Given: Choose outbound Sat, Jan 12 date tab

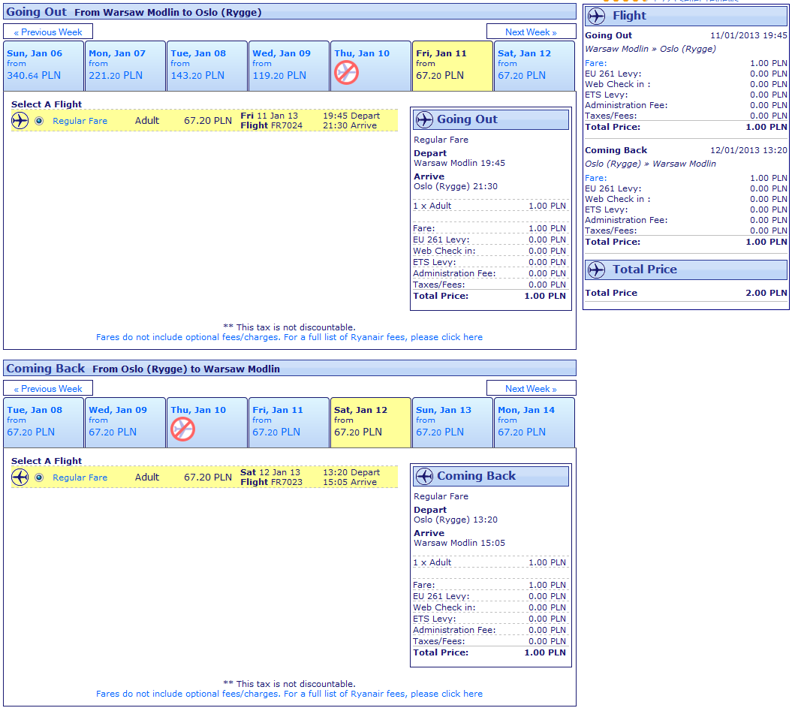Looking at the screenshot, I should click(534, 66).
